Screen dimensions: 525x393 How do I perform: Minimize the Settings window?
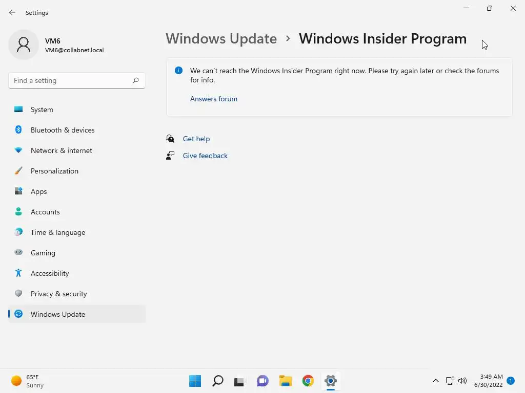(x=466, y=8)
